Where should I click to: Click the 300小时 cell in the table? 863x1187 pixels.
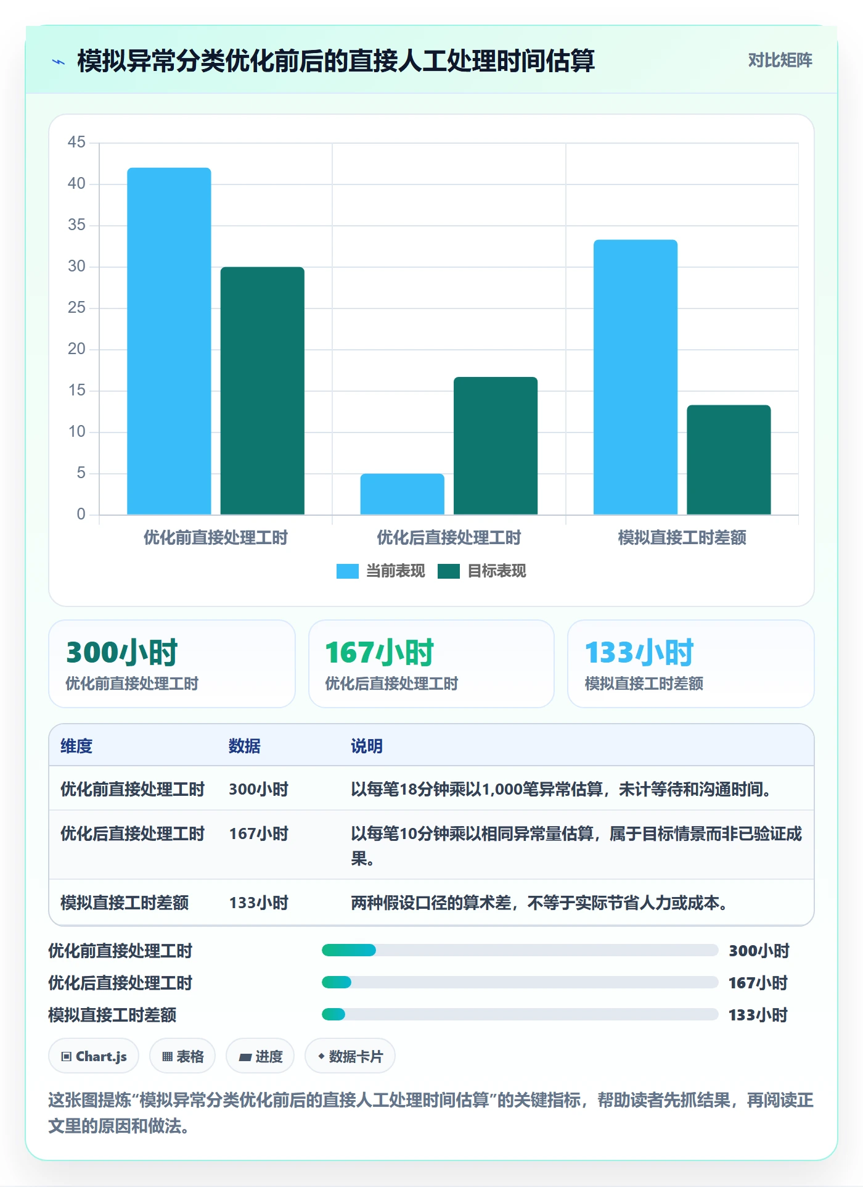pyautogui.click(x=259, y=789)
